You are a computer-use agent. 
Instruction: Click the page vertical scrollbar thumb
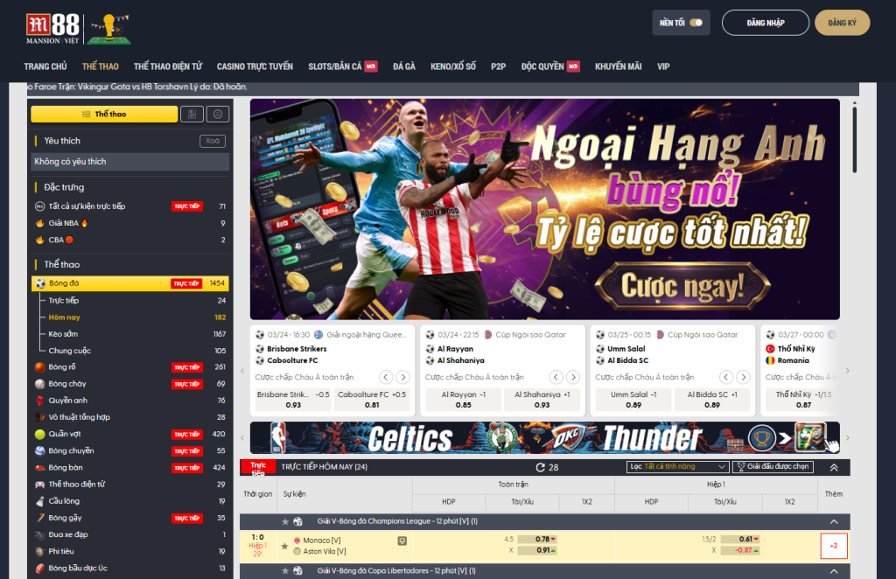point(855,139)
